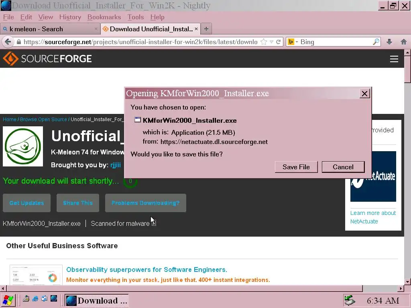
Task: Click the system tray network icon
Action: pyautogui.click(x=350, y=300)
